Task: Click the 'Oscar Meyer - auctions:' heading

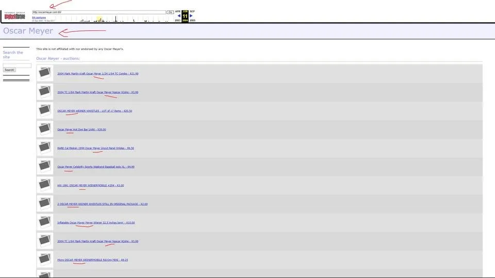Action: point(58,58)
